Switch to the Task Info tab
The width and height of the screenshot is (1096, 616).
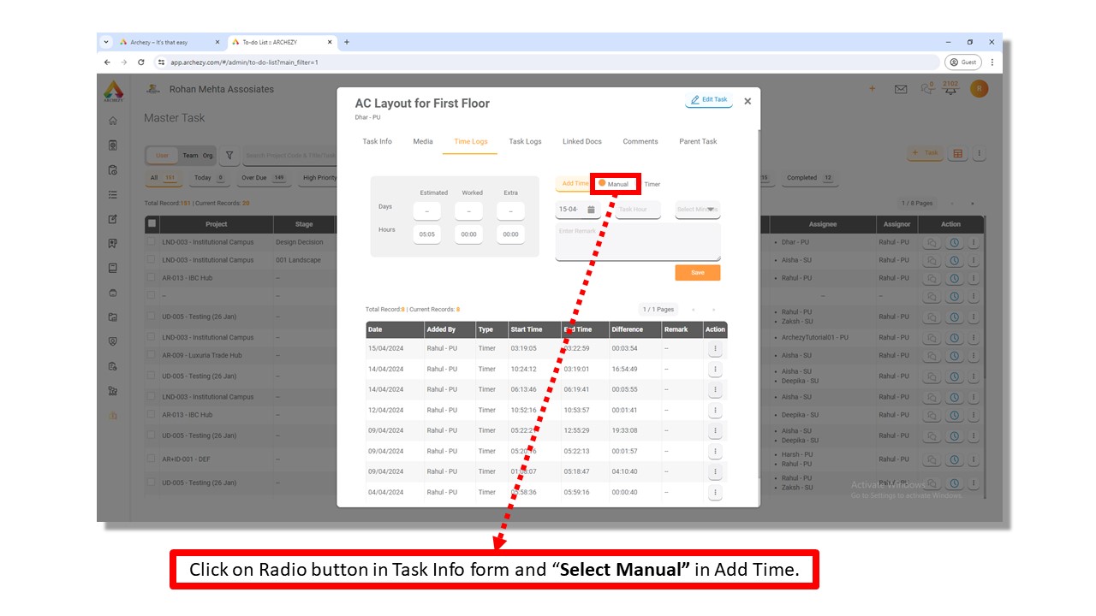[377, 142]
